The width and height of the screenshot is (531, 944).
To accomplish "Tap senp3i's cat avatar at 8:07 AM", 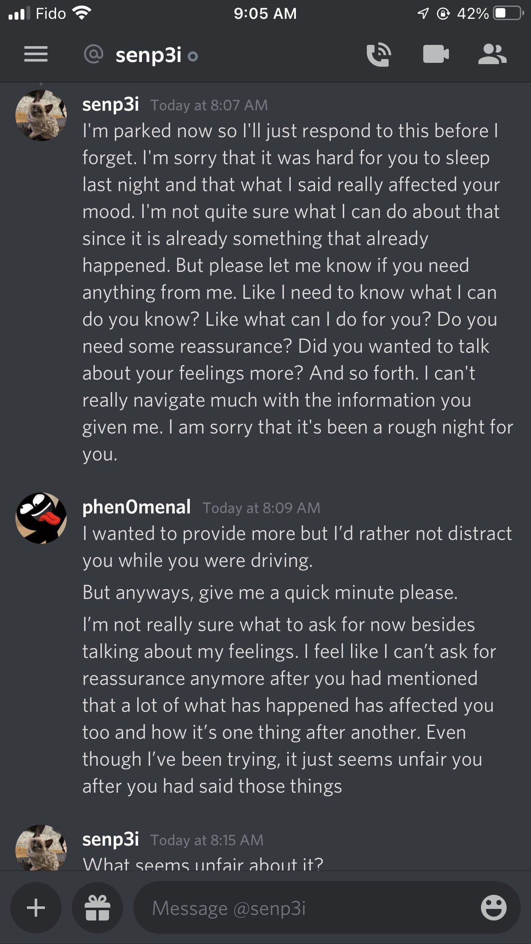I will coord(41,115).
